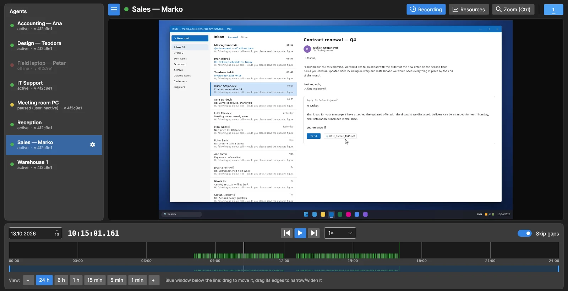Set timeline view to 24 h
568x291 pixels.
(x=44, y=280)
